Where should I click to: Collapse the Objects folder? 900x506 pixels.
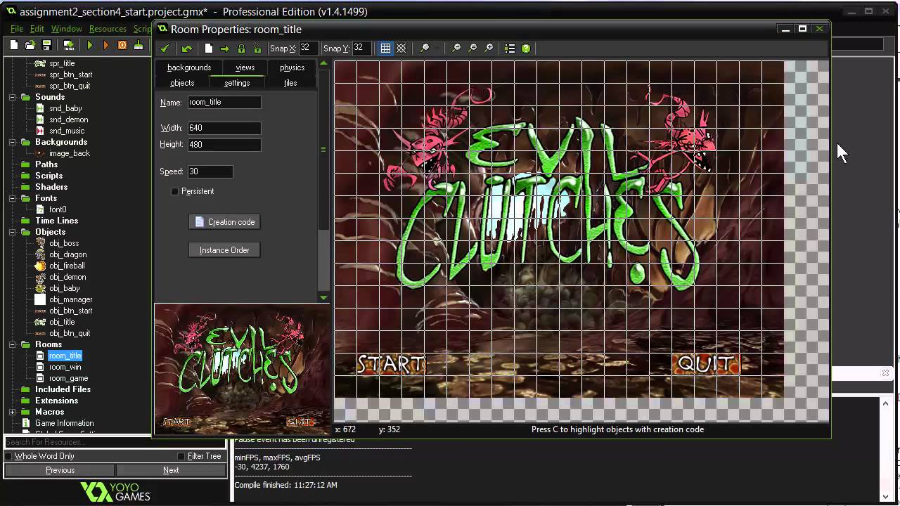[x=13, y=232]
